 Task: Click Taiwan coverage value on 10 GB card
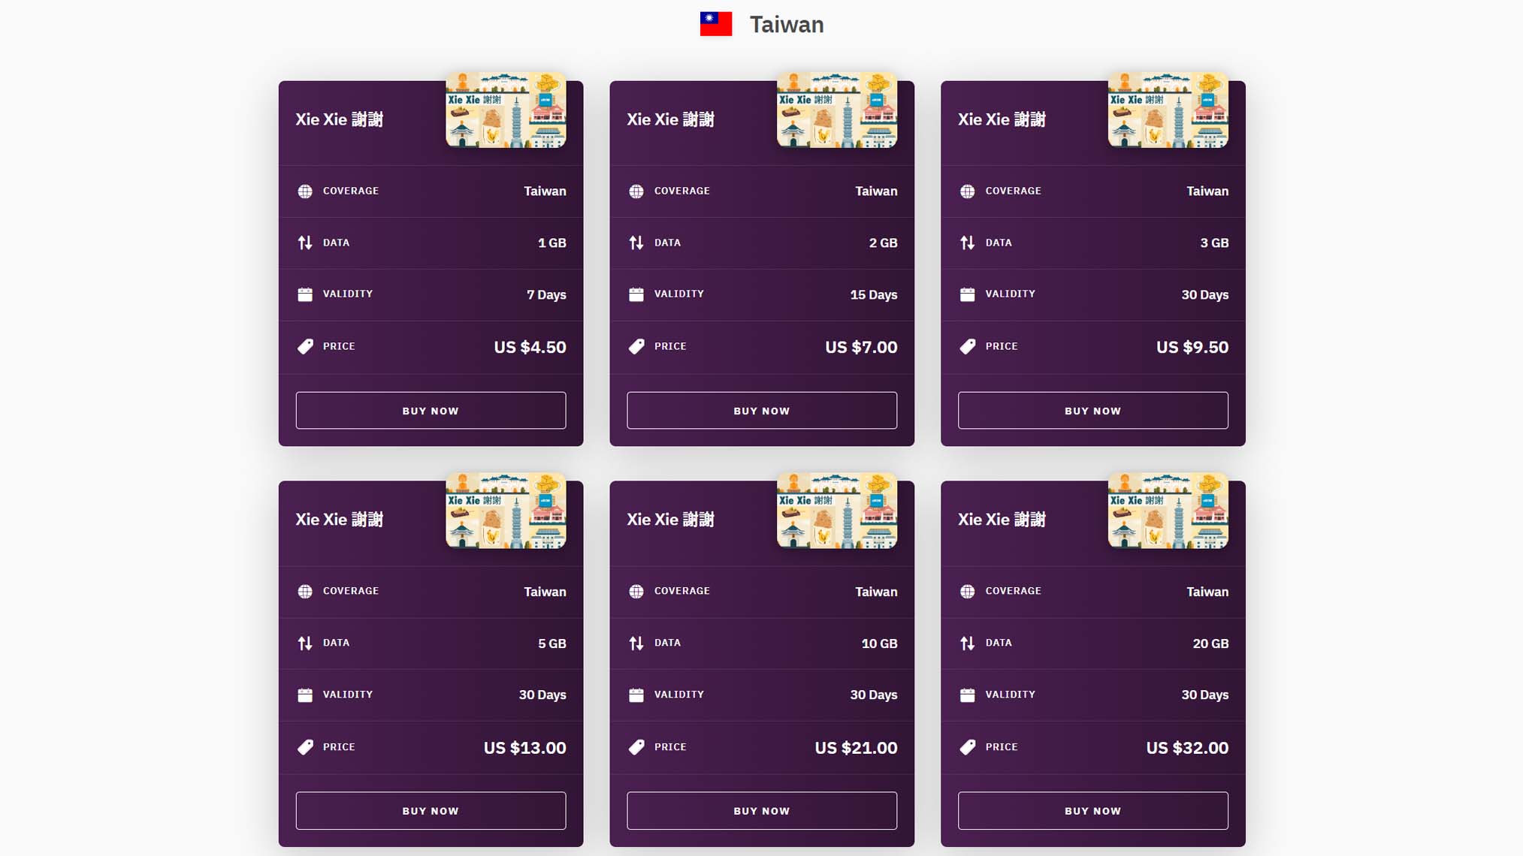click(876, 592)
